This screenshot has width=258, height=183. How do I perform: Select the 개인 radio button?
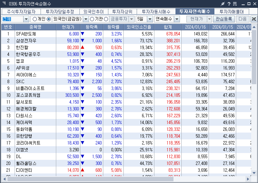click(34, 19)
